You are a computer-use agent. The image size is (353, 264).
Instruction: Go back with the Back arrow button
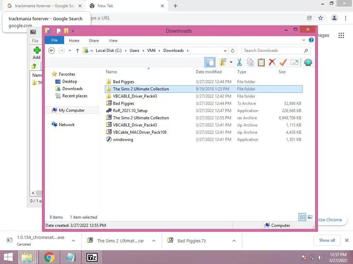(52, 51)
